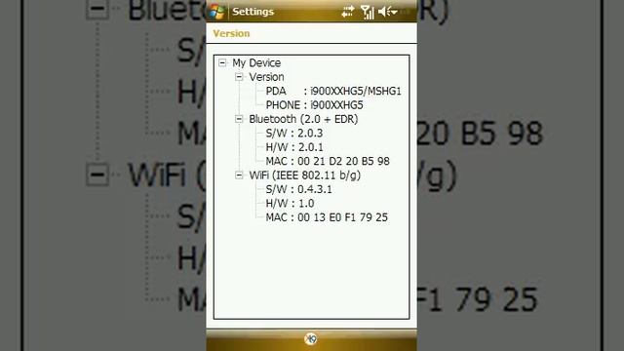
Task: Click the gold Version heading text
Action: pyautogui.click(x=231, y=33)
